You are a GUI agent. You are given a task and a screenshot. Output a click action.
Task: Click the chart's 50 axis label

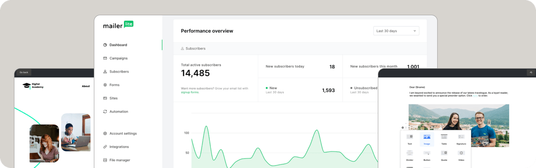(x=187, y=152)
